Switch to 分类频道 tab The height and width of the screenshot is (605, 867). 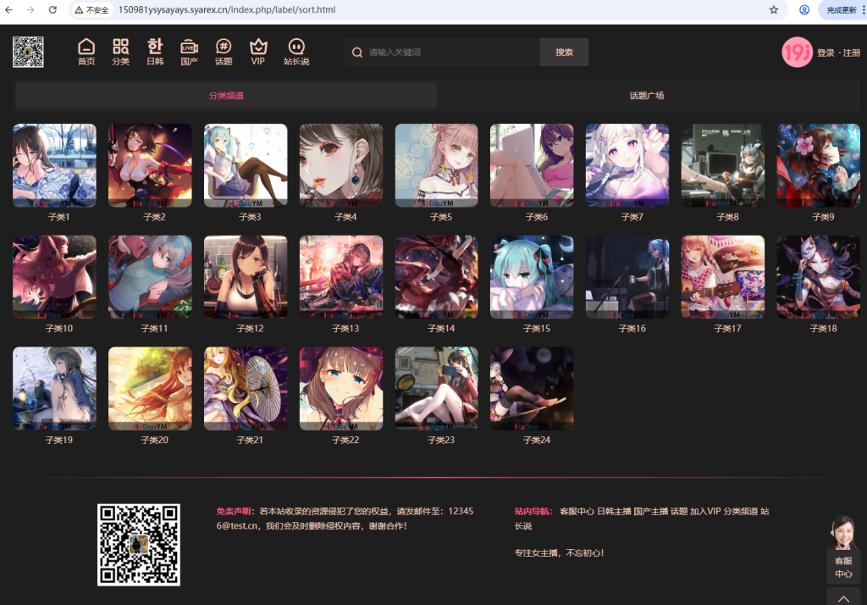coord(226,96)
